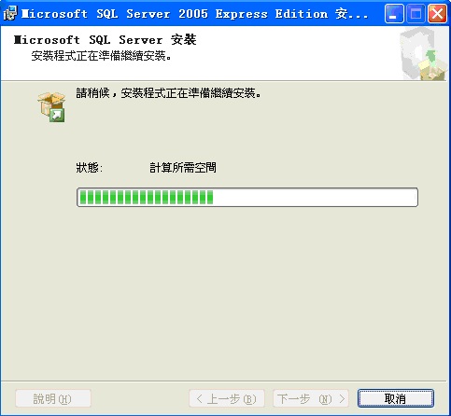Viewport: 451px width, 416px height.
Task: Click the 說明 (H) help button
Action: 53,398
